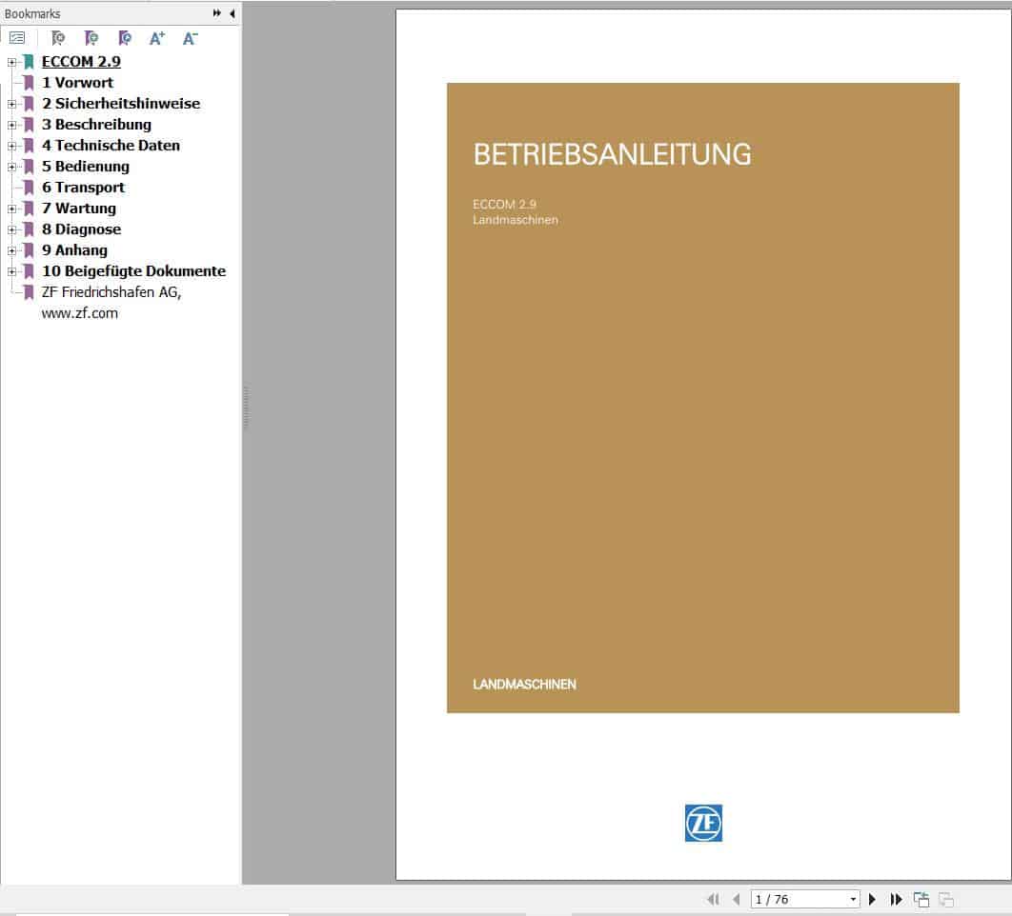Click the second purple bookmark icon in toolbar

point(91,39)
